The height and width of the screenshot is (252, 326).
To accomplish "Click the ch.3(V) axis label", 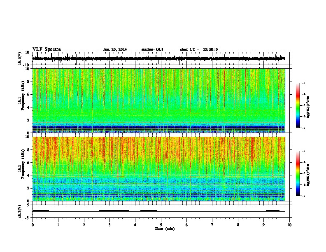I will tap(20, 211).
